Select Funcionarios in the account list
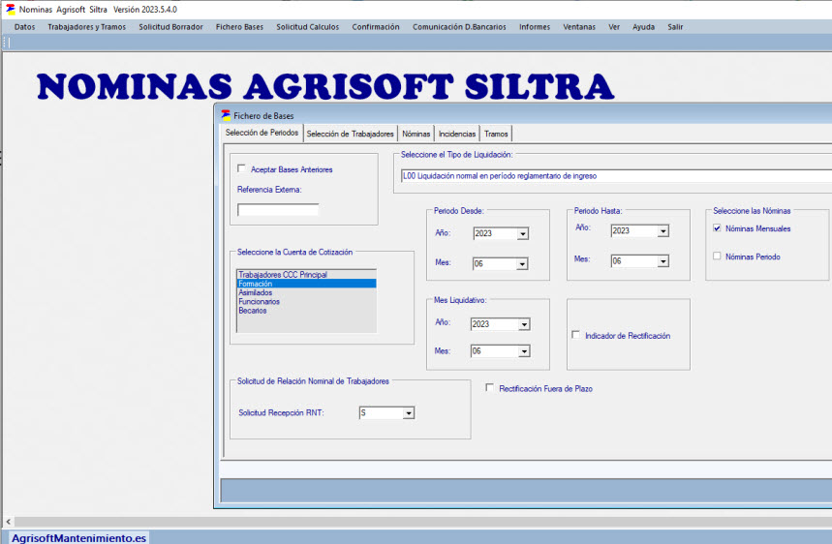Image resolution: width=832 pixels, height=544 pixels. tap(307, 302)
